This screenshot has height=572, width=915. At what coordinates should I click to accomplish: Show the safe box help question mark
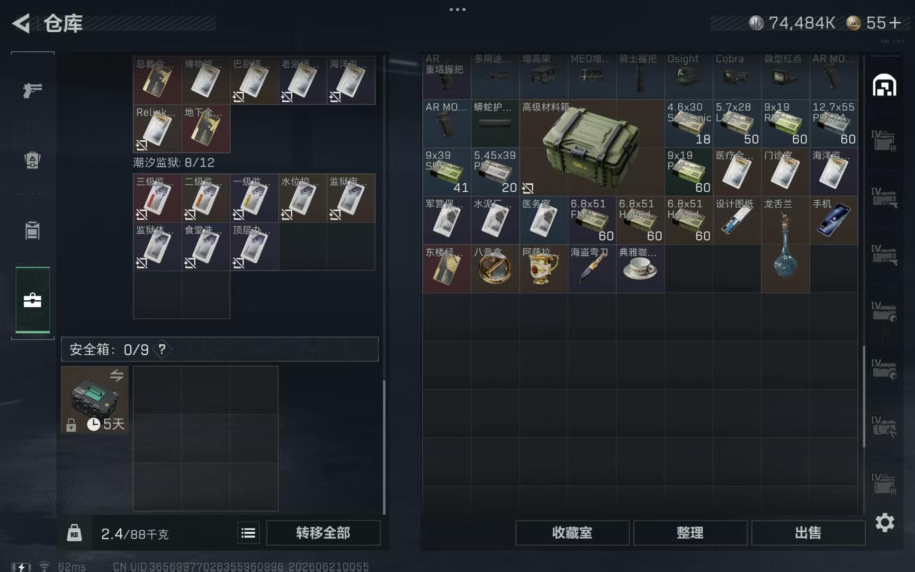point(162,350)
